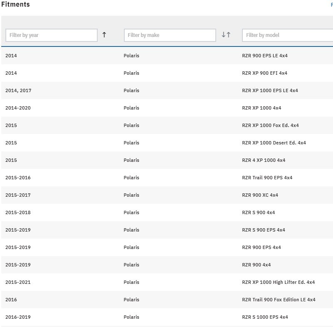Image resolution: width=333 pixels, height=327 pixels.
Task: Select the RZR 900 EPS LE 4x4 model
Action: 265,56
